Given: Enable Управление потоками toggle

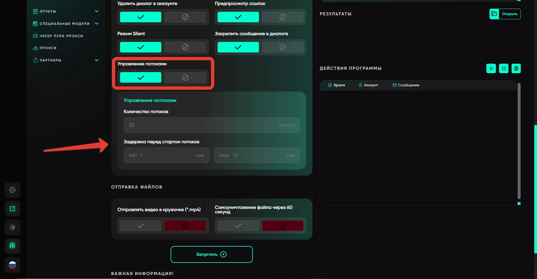Looking at the screenshot, I should coord(141,77).
